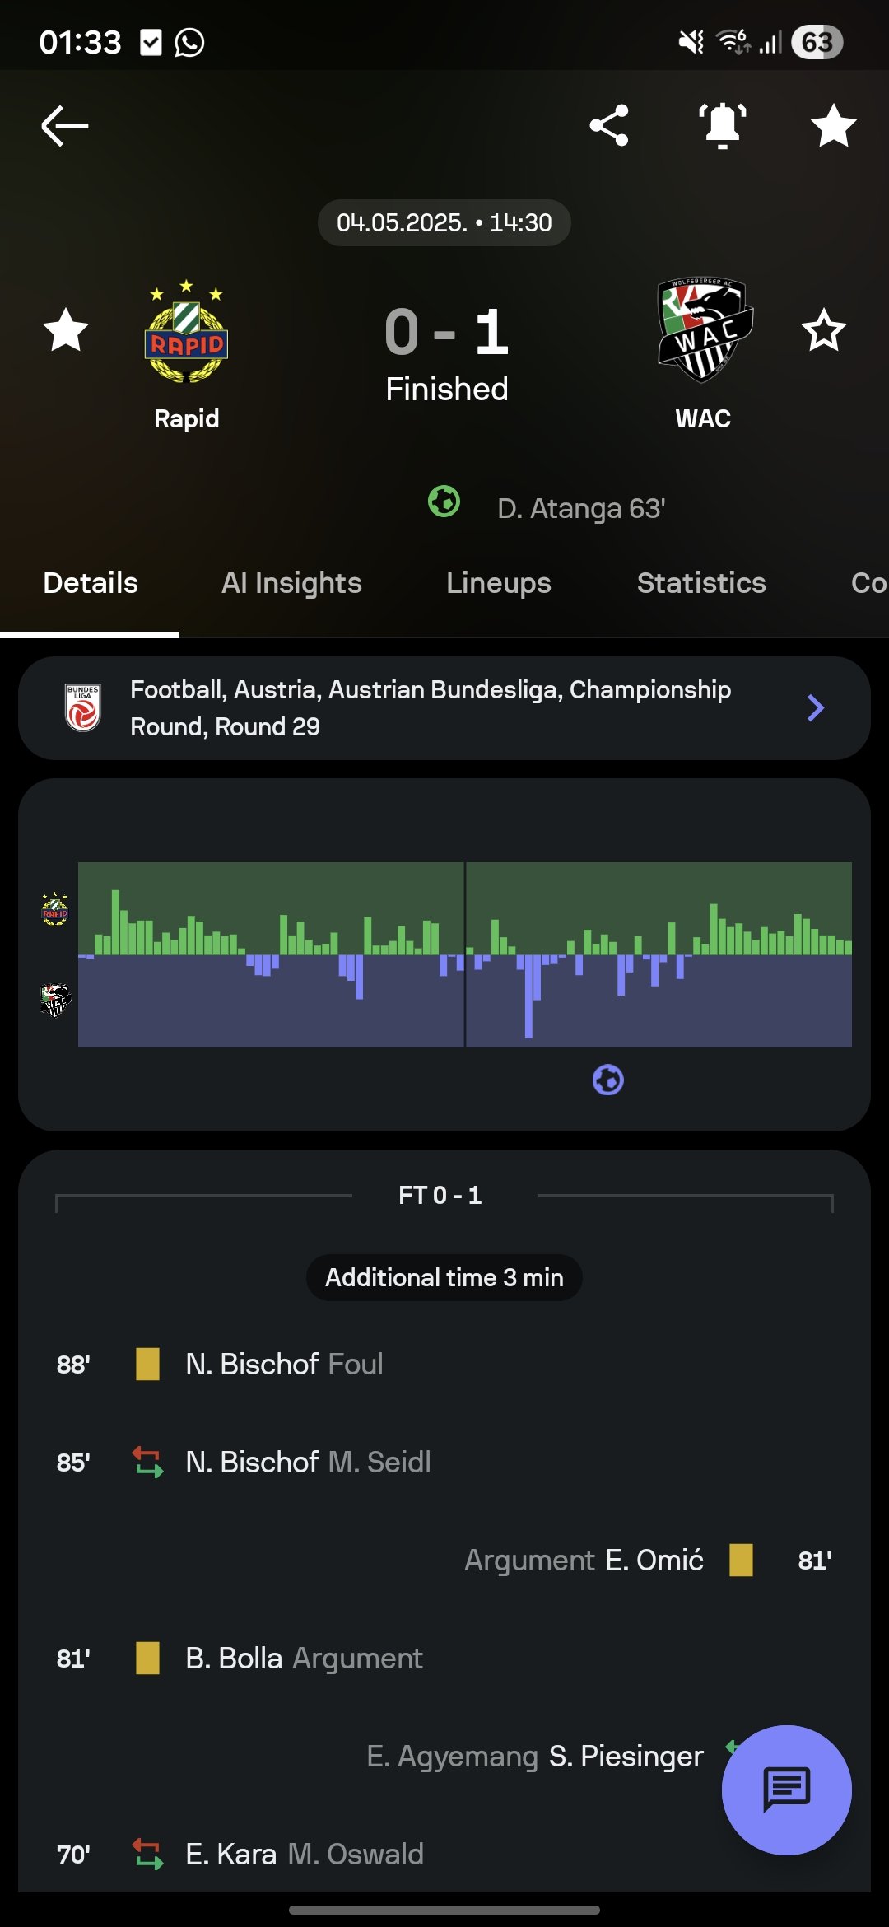Image resolution: width=889 pixels, height=1927 pixels.
Task: Toggle match notifications bell
Action: pos(723,126)
